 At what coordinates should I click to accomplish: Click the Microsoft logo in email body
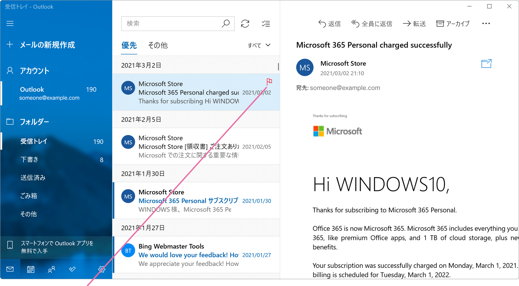tap(337, 131)
